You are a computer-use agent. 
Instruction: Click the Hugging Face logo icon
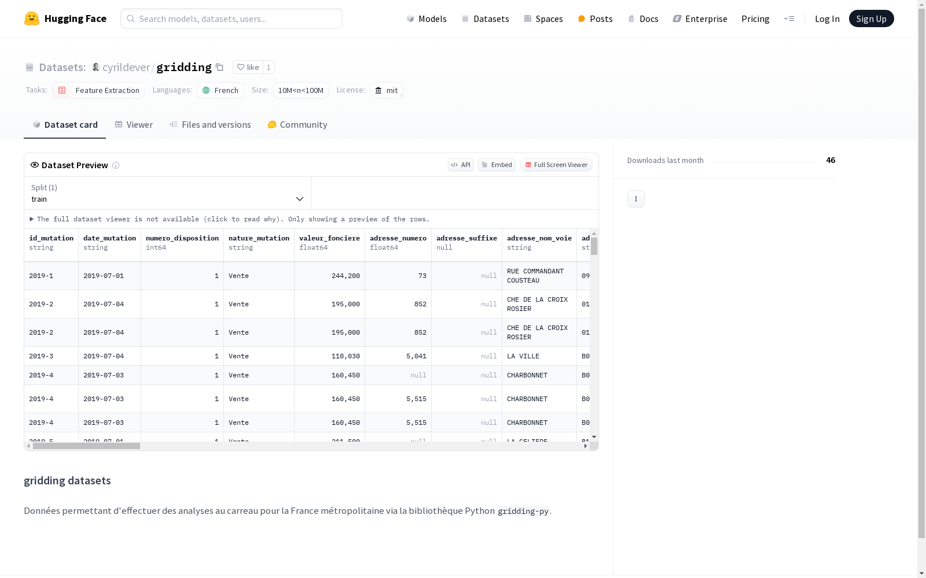point(32,18)
